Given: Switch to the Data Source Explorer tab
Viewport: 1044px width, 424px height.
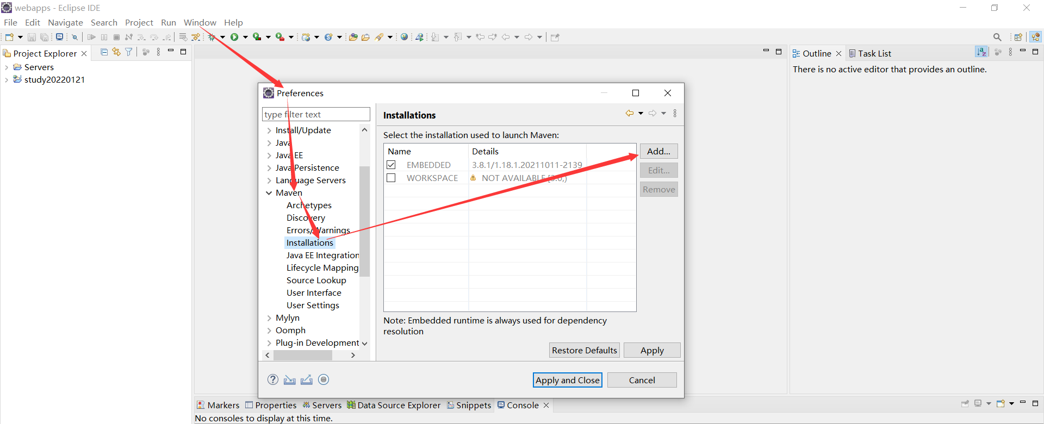Looking at the screenshot, I should 394,405.
